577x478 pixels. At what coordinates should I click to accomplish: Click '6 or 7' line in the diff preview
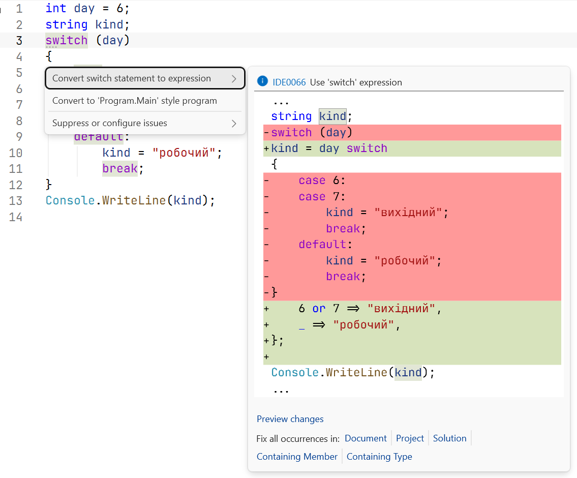click(x=412, y=308)
